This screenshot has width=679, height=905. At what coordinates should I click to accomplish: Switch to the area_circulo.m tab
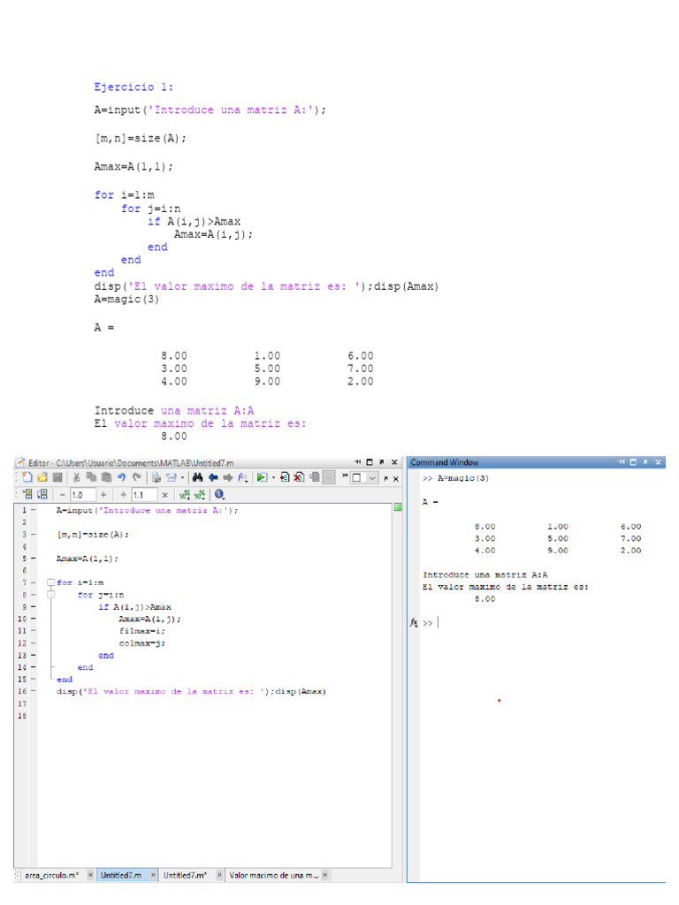pos(51,875)
